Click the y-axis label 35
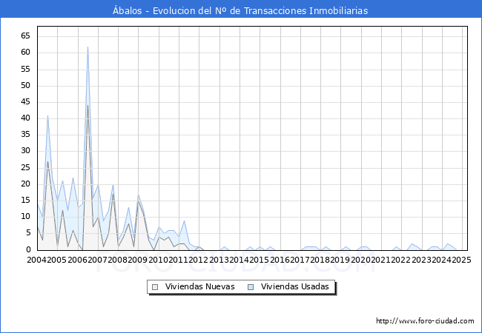The width and height of the screenshot is (482, 333). pos(25,134)
